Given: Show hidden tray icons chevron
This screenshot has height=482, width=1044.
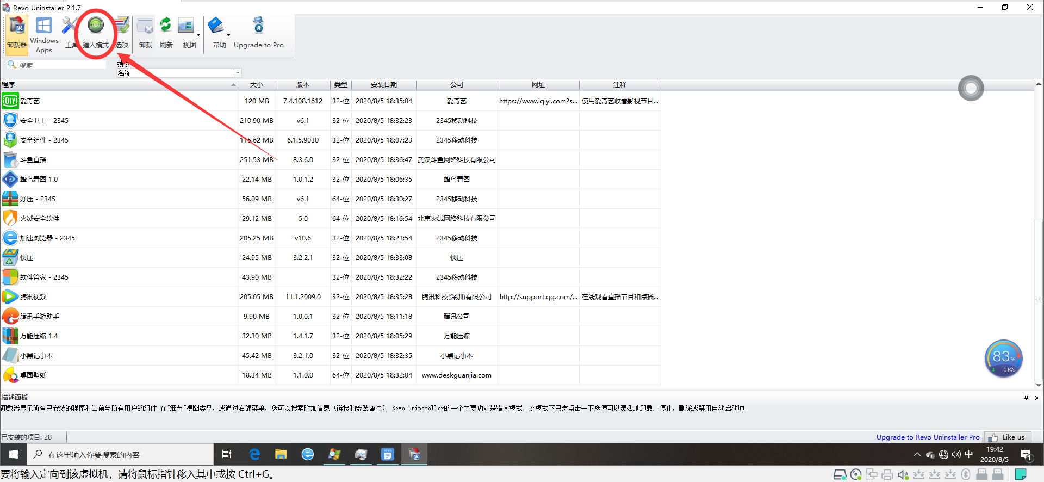Looking at the screenshot, I should (917, 455).
